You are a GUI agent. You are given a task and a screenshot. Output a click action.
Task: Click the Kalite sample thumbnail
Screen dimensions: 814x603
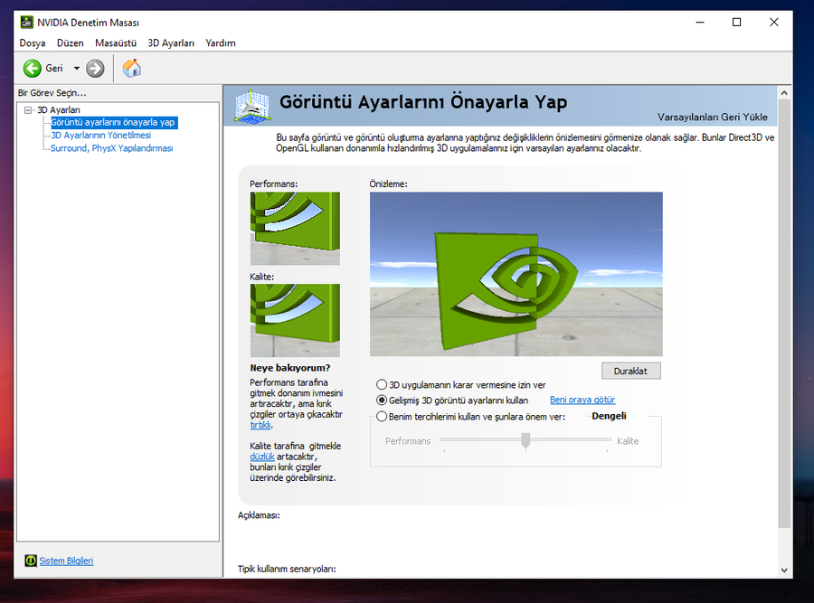click(x=295, y=320)
